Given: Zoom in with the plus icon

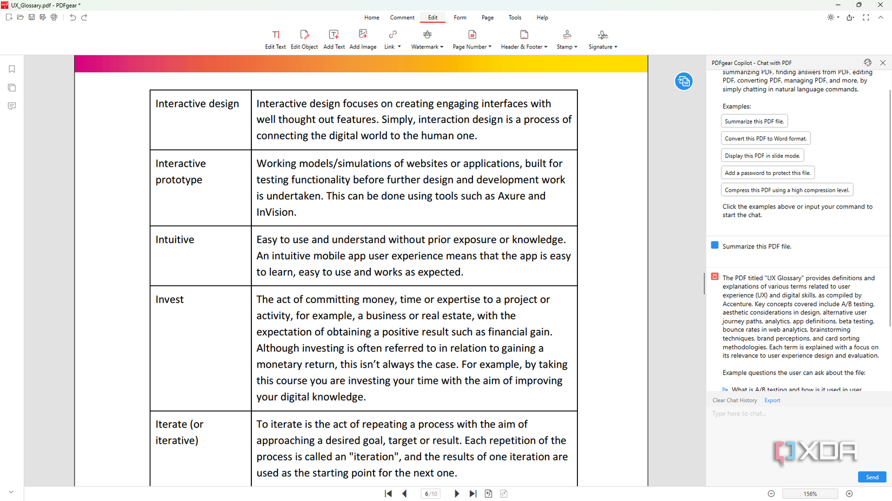Looking at the screenshot, I should tap(849, 493).
